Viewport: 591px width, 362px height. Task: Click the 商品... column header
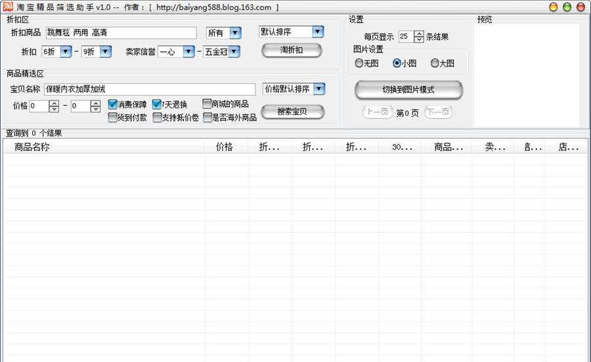click(x=447, y=147)
